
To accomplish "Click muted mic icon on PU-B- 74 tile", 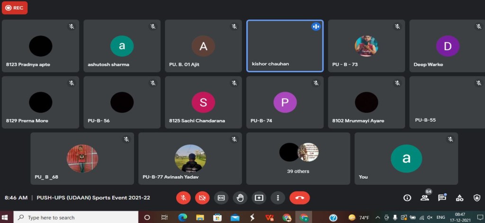I will click(316, 83).
